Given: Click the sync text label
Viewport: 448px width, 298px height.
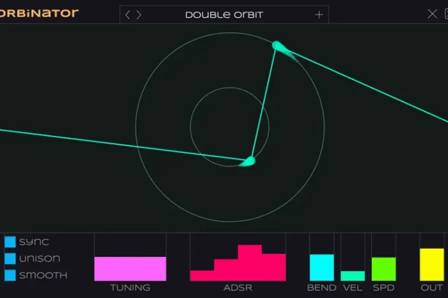Looking at the screenshot, I should (x=34, y=242).
